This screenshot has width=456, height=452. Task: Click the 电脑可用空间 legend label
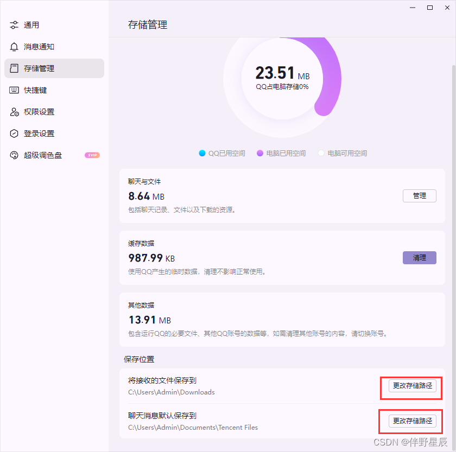347,153
